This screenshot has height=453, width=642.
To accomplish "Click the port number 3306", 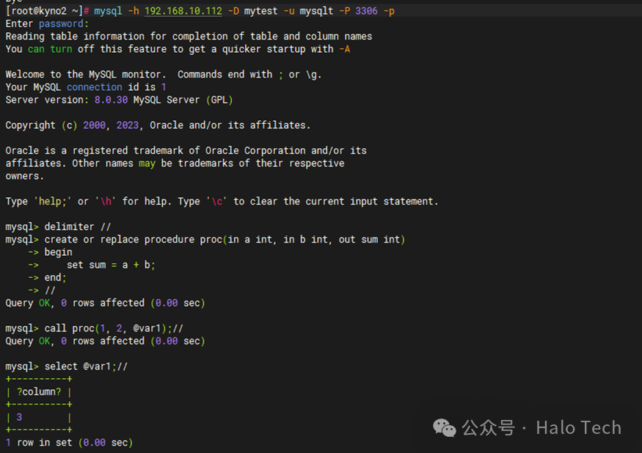I will (366, 11).
